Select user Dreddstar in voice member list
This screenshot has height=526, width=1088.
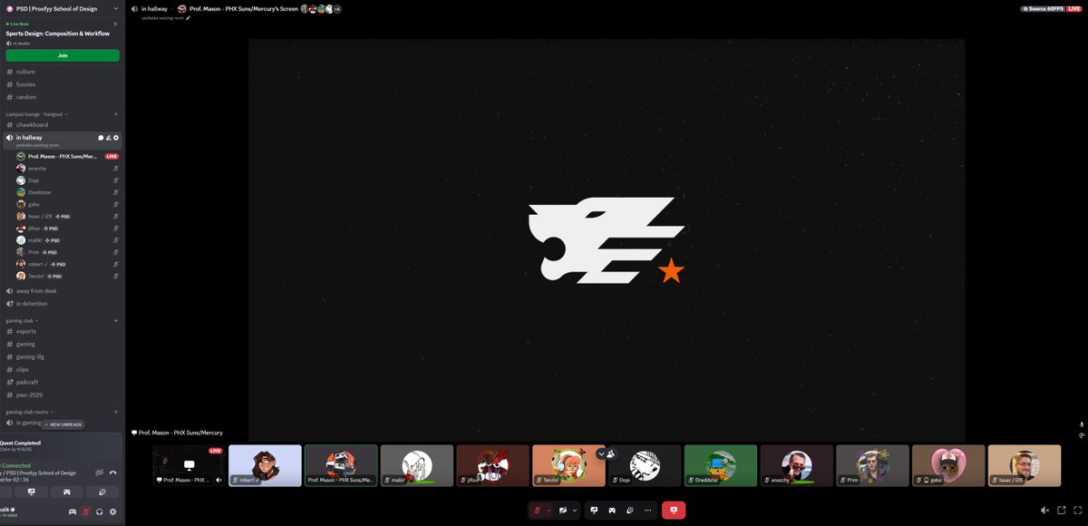pyautogui.click(x=68, y=192)
